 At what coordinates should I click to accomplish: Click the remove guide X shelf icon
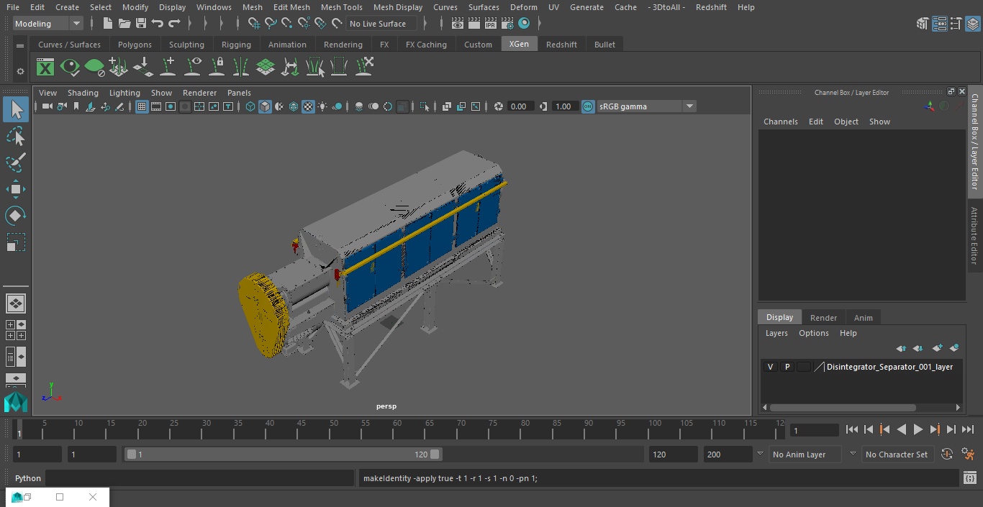click(x=364, y=68)
